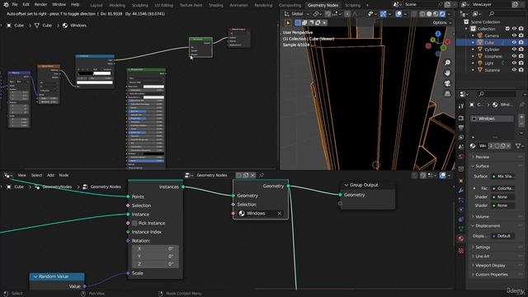Switch to the Scripting workspace tab
This screenshot has height=297, width=528.
352,5
